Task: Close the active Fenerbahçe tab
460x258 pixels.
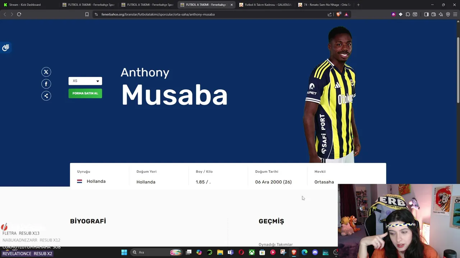Action: (231, 5)
